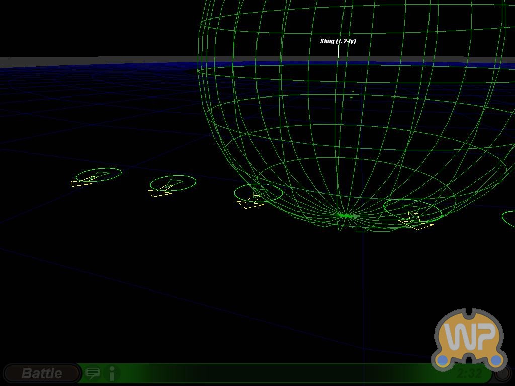Screen dimensions: 515x386
Task: Click the sphere's bottom pole convergence point
Action: coord(346,216)
